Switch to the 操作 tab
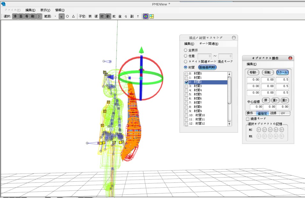The width and height of the screenshot is (305, 198). [250, 113]
